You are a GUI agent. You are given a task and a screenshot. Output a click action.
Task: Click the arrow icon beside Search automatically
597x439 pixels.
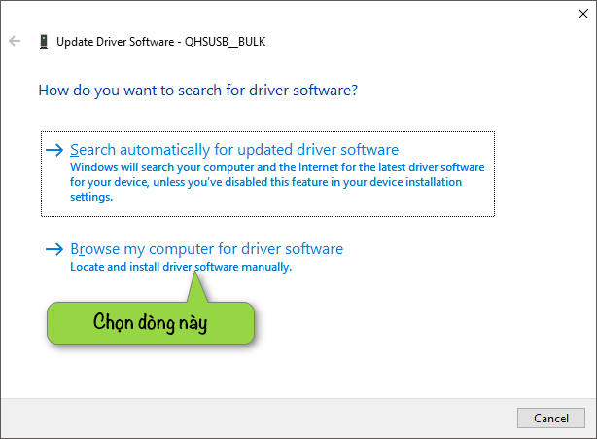coord(54,150)
